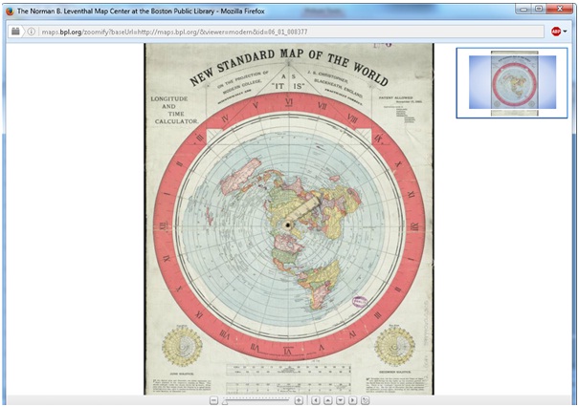Pan the map down with arrow button
The height and width of the screenshot is (407, 579).
(x=341, y=400)
